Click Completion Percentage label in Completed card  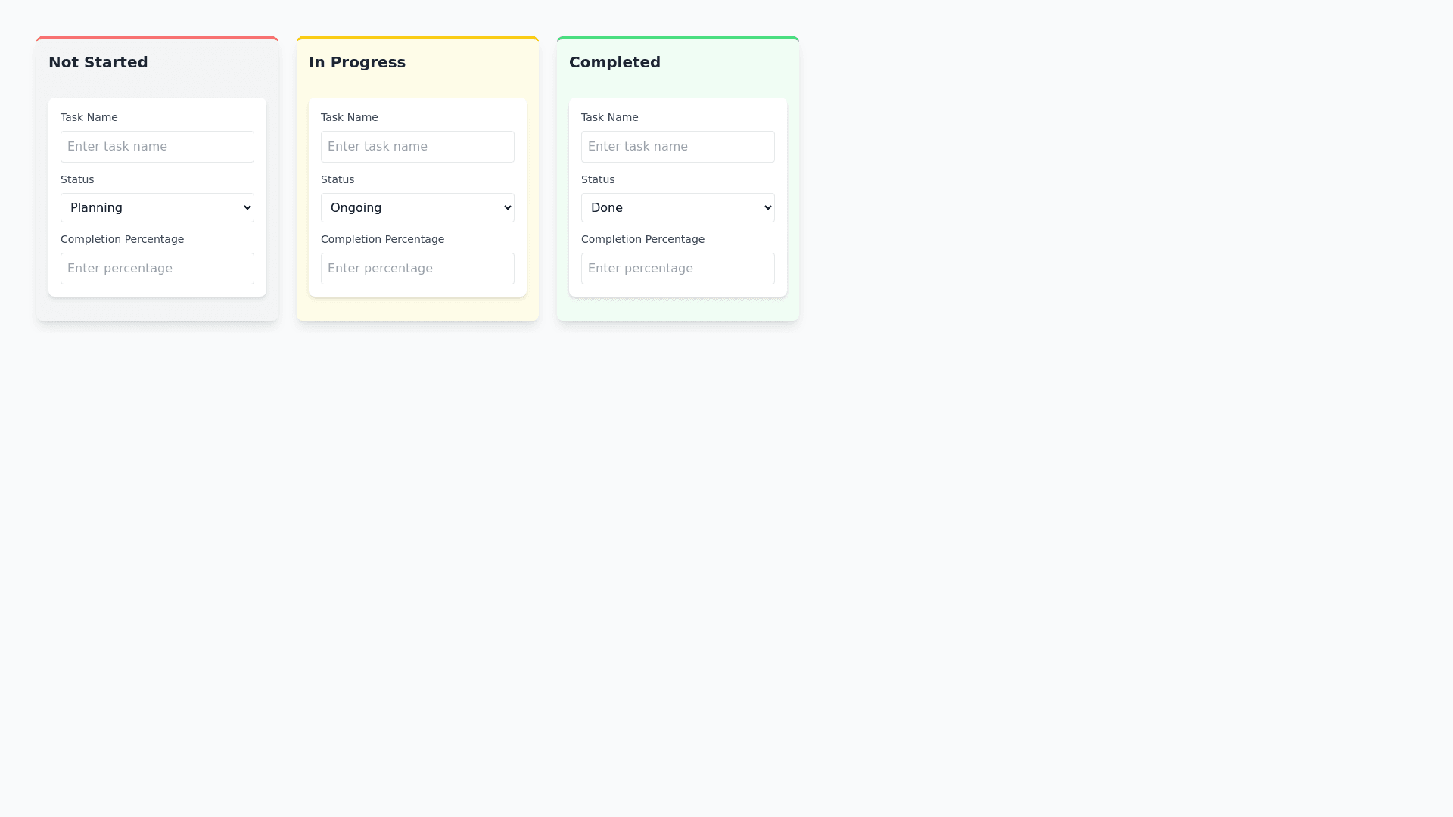point(642,239)
